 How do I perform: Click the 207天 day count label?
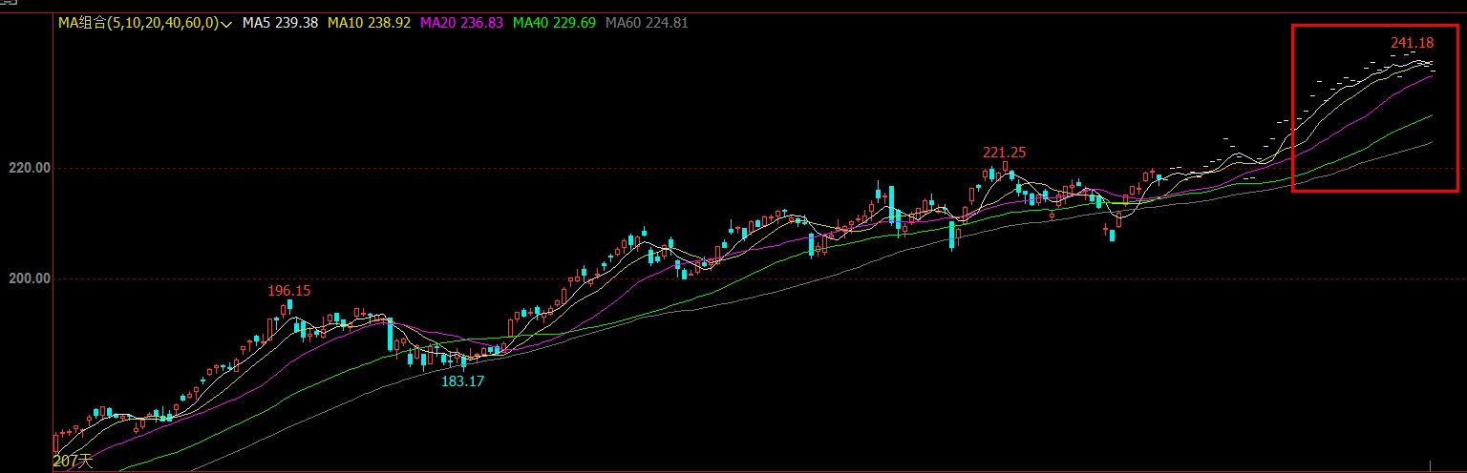tap(74, 462)
